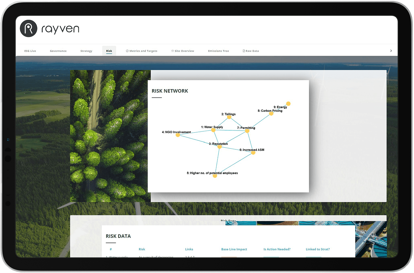Open the ESG Live tab
The image size is (414, 273).
coord(30,51)
